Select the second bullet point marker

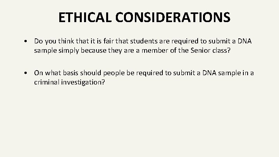point(26,73)
